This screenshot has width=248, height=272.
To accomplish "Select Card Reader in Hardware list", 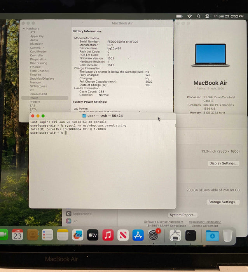I will 38,52.
